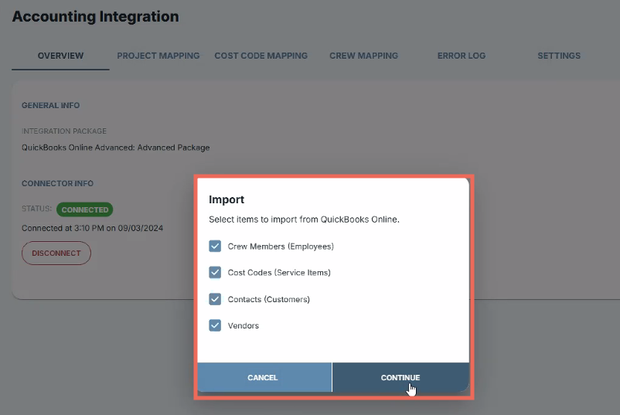The image size is (620, 415).
Task: Click the Connected status badge
Action: 84,209
